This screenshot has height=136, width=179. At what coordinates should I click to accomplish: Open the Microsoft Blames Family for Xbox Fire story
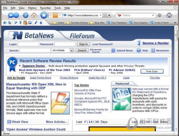pos(91,111)
